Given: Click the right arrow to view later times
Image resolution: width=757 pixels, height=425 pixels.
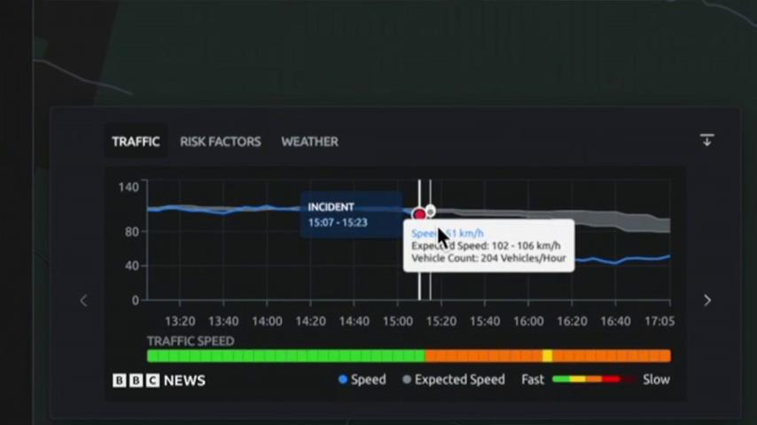Looking at the screenshot, I should tap(706, 300).
